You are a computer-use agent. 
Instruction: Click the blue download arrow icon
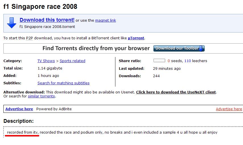click(x=12, y=23)
